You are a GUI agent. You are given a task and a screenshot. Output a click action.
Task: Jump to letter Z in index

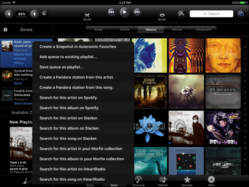click(x=245, y=165)
